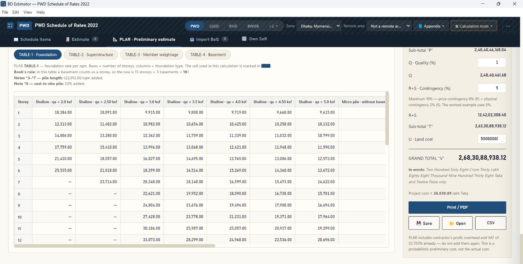
Task: Switch to the BWDB agency
Action: coord(253,26)
